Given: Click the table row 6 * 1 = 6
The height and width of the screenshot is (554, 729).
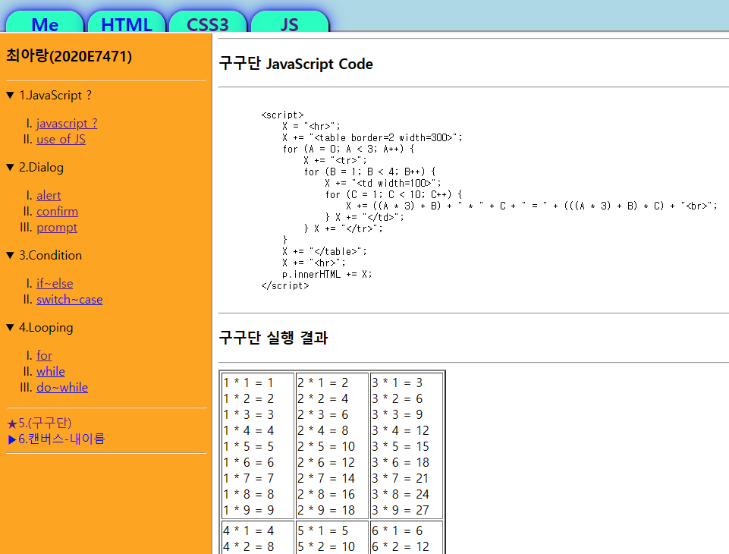Looking at the screenshot, I should click(x=397, y=530).
